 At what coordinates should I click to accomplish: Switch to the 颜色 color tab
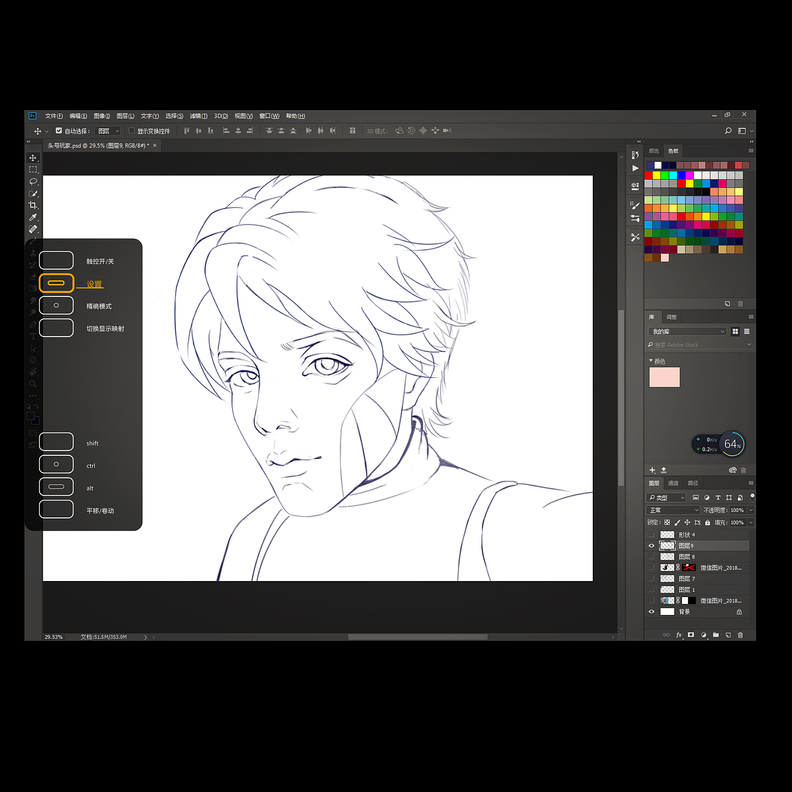click(x=654, y=151)
